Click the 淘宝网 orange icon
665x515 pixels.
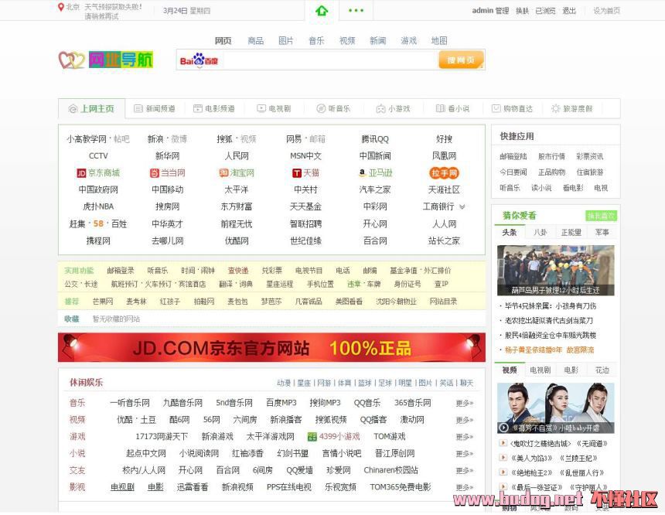point(223,172)
